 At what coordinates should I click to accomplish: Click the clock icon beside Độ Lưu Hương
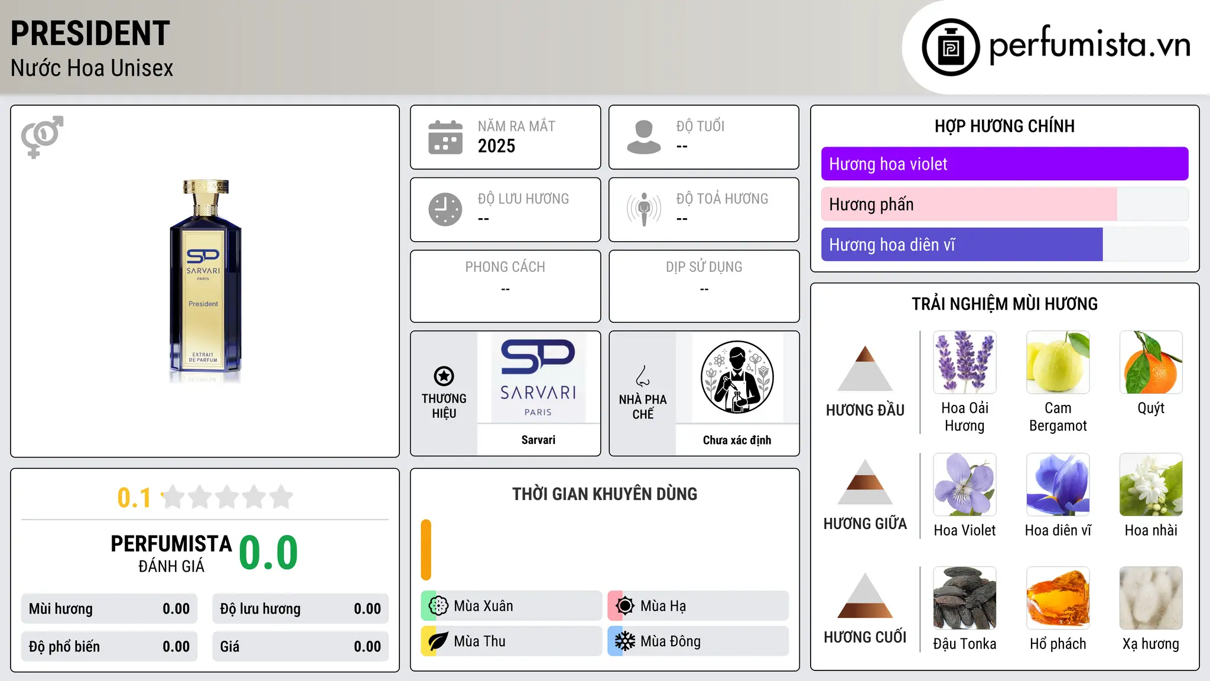pos(445,209)
